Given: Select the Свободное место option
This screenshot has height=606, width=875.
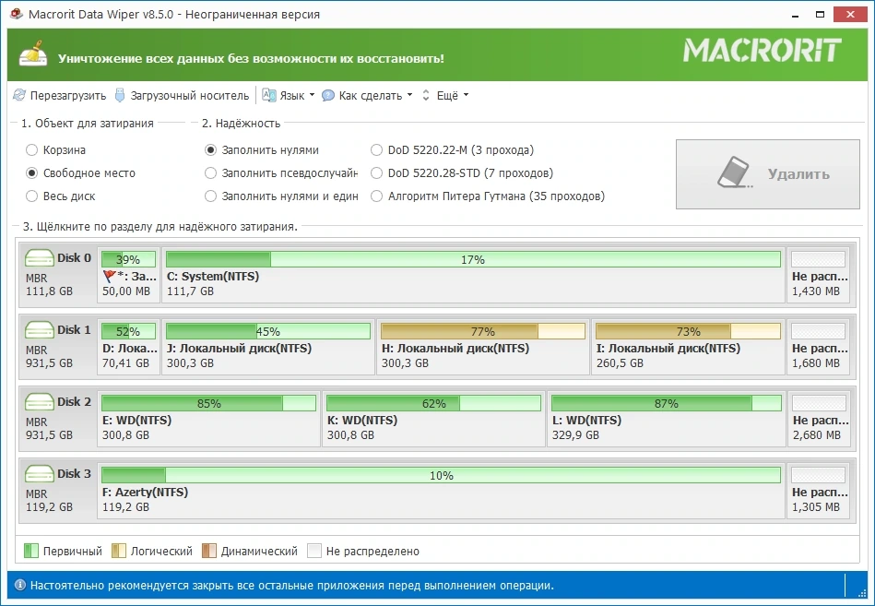Looking at the screenshot, I should click(x=81, y=173).
